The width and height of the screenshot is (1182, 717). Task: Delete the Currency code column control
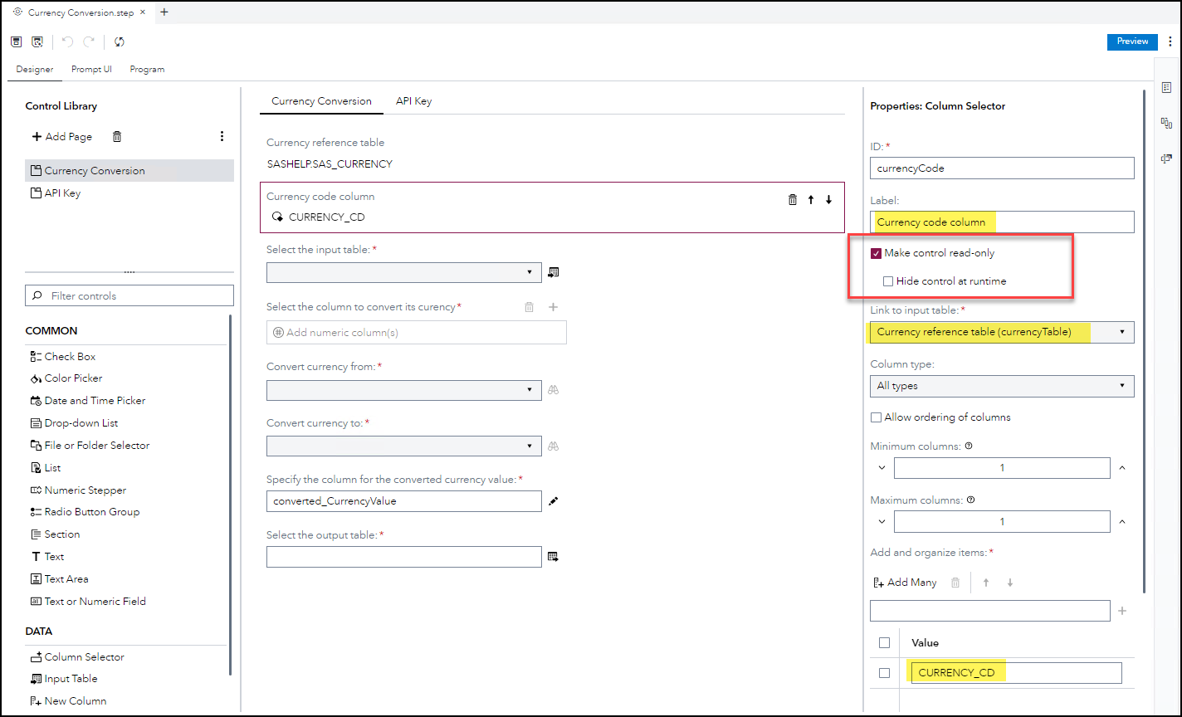coord(793,199)
